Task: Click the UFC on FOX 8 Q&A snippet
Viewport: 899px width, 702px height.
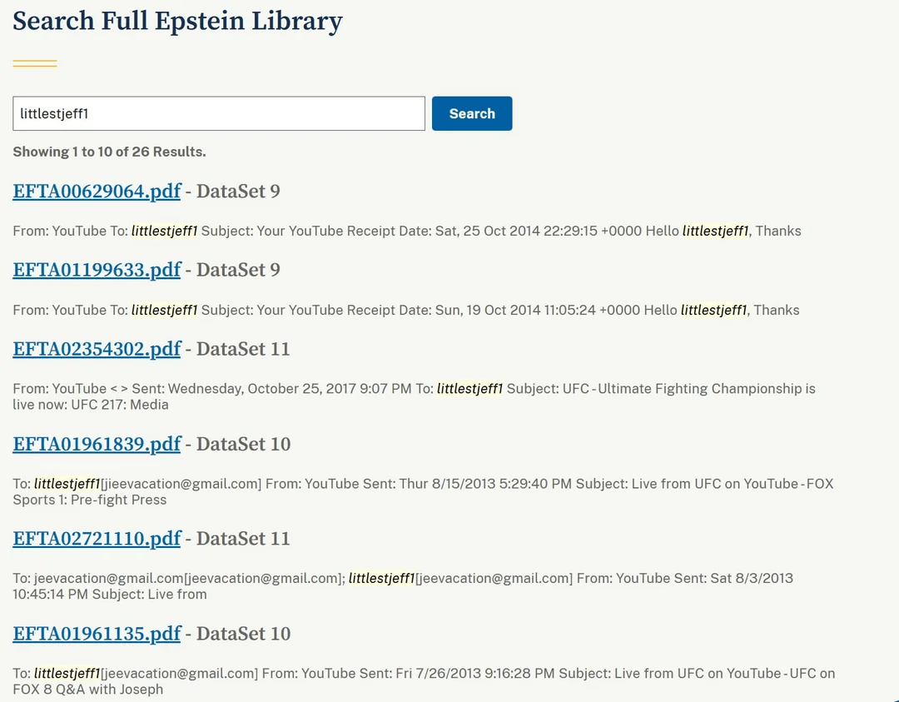Action: pyautogui.click(x=423, y=680)
